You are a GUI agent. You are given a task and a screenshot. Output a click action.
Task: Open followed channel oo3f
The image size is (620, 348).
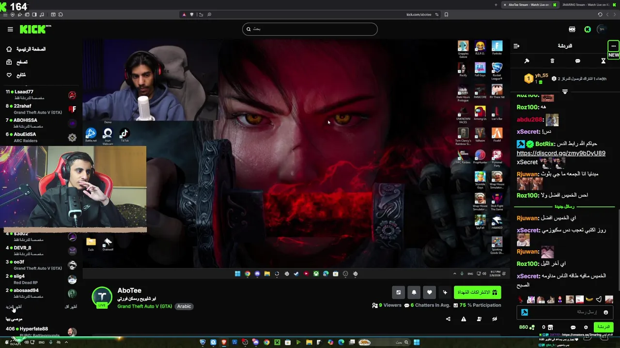click(x=41, y=265)
